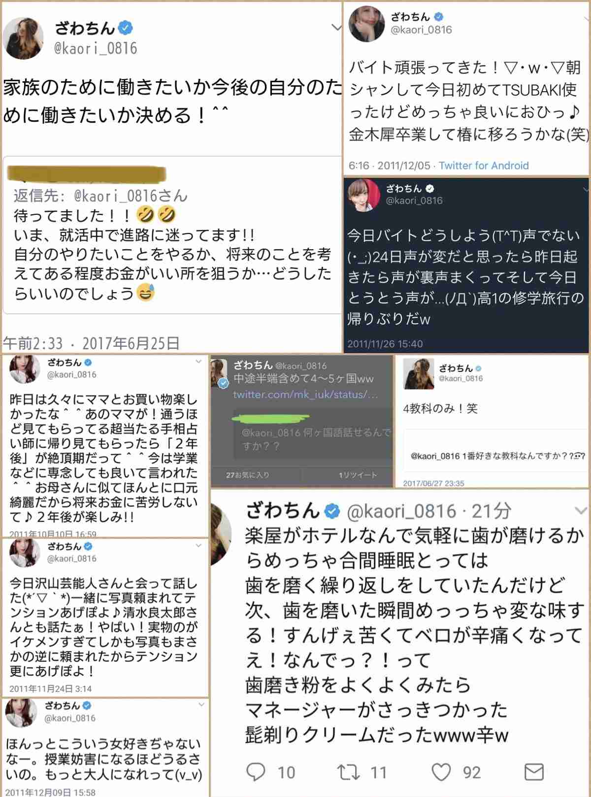Screen dimensions: 591x797
Task: Click the verified badge in the TSUBAKI tweet header
Action: (439, 17)
